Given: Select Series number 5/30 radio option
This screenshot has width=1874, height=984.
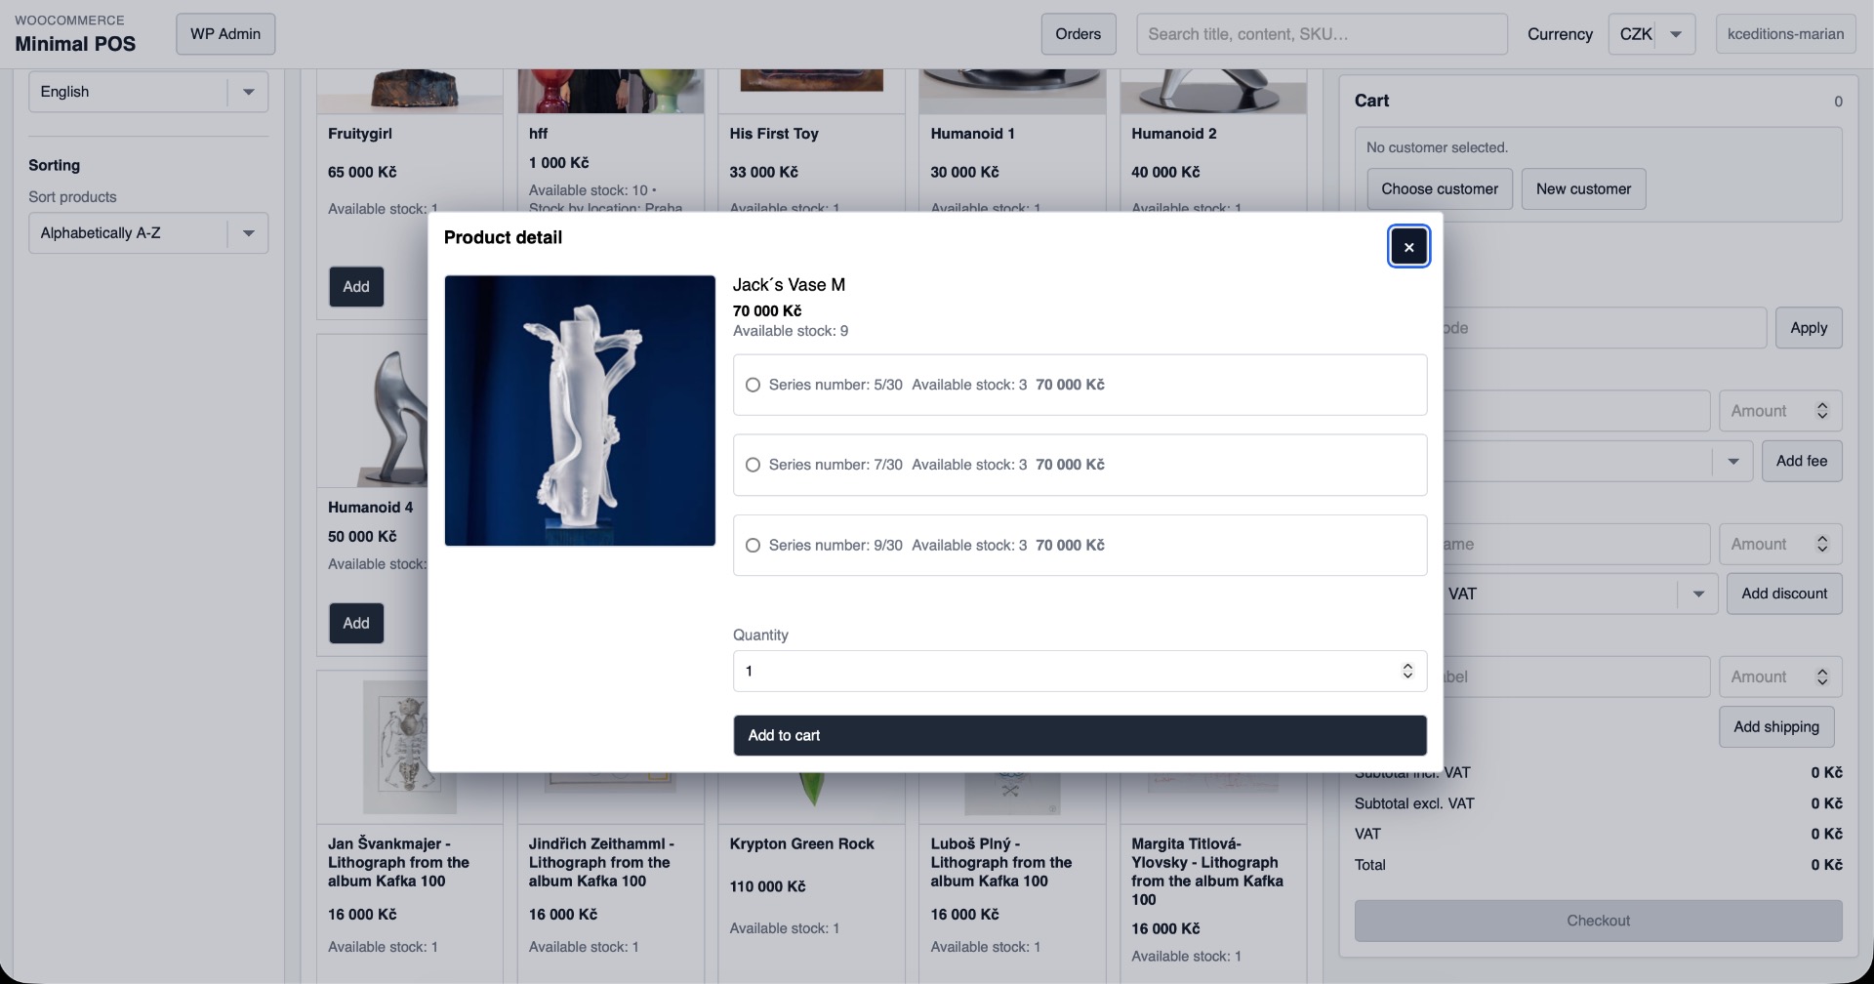Looking at the screenshot, I should pos(753,385).
